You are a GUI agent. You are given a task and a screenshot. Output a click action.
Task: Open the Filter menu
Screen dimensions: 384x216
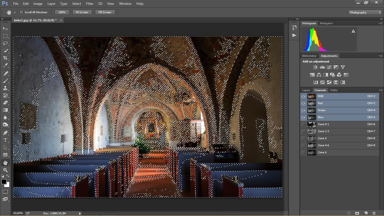[90, 4]
